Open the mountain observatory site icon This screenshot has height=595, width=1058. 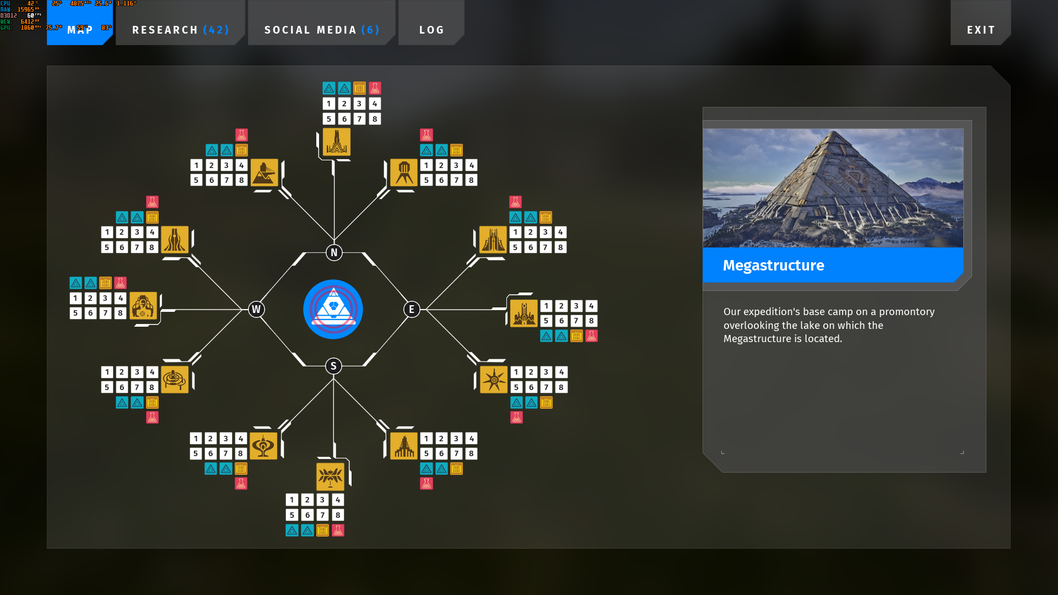pyautogui.click(x=264, y=173)
